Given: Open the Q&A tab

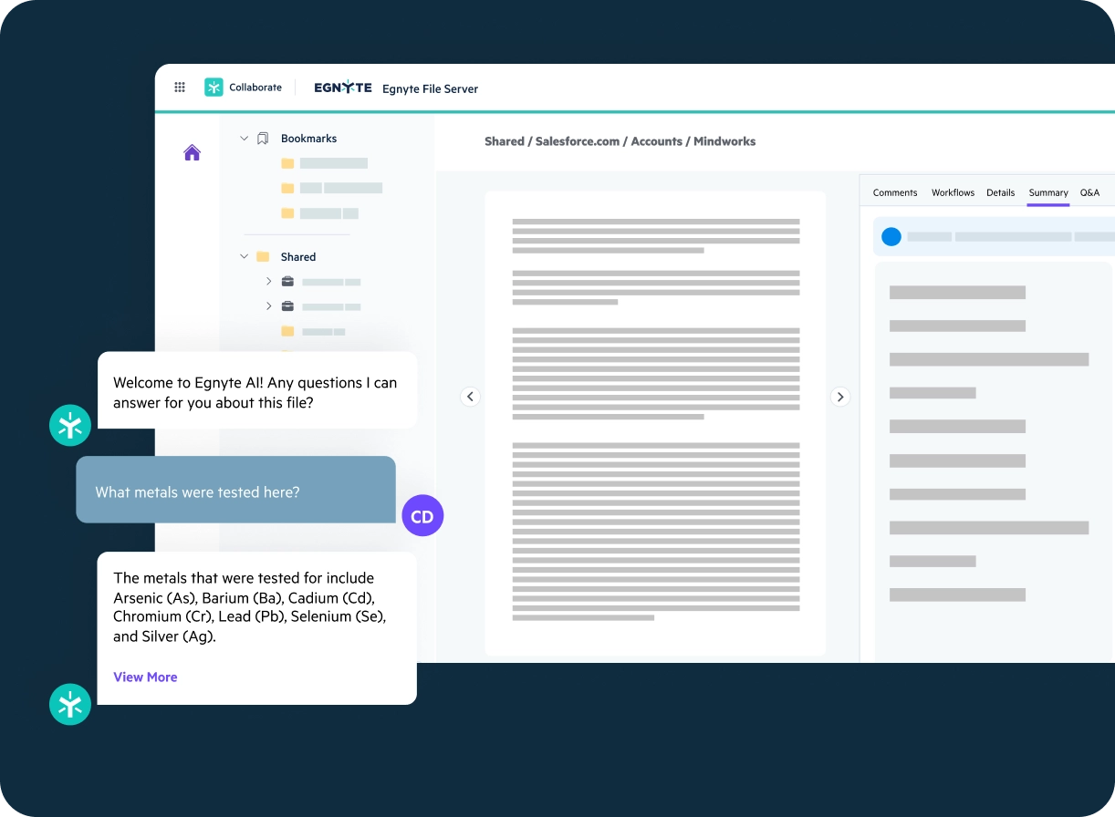Looking at the screenshot, I should click(x=1089, y=192).
